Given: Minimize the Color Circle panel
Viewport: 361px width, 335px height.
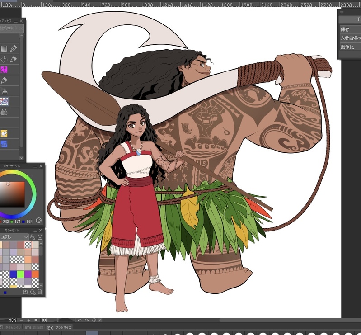Looking at the screenshot, I should tap(35, 166).
